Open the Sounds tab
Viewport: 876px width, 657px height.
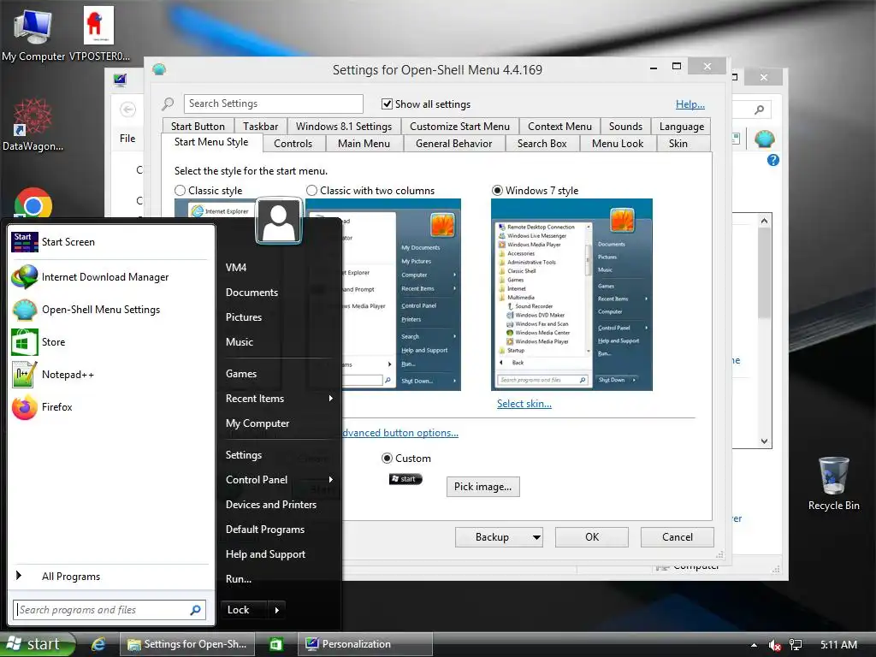625,127
